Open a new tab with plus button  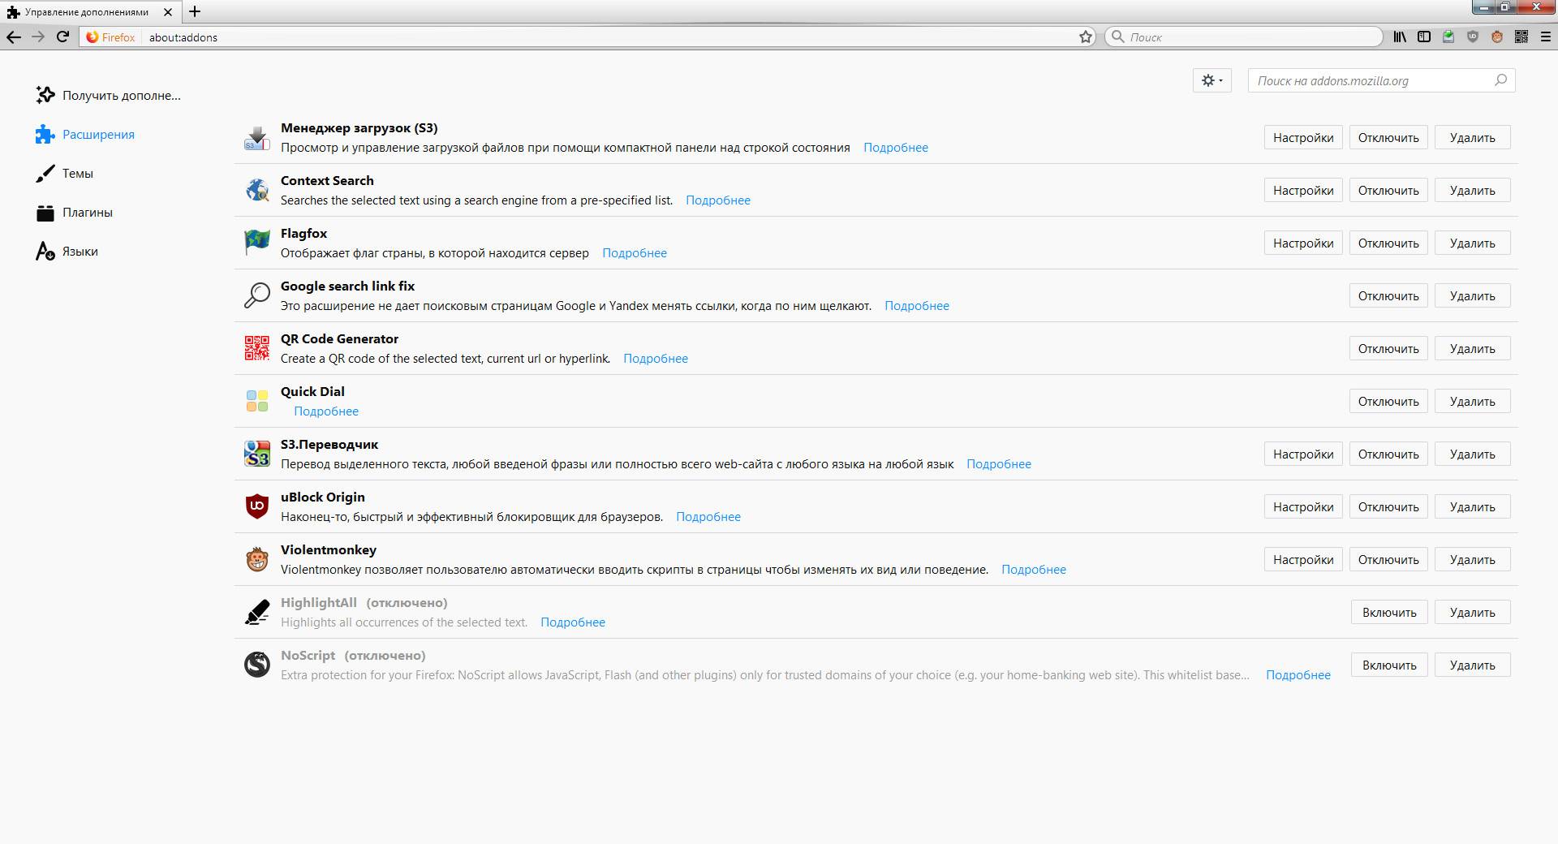click(x=195, y=11)
